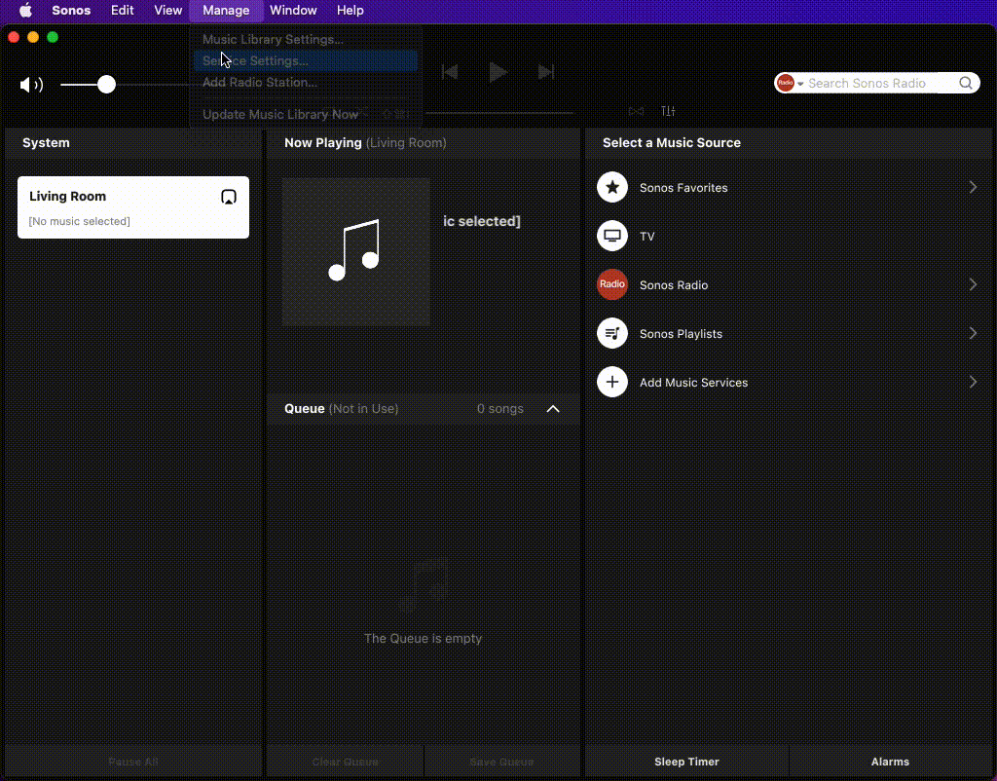The image size is (997, 781).
Task: Choose Update Music Library Now entry
Action: (x=305, y=115)
